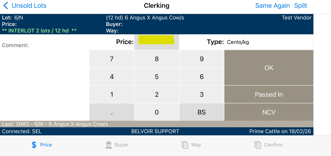Select the Way document icon
Viewport: 331px width, 156px height.
click(x=185, y=145)
